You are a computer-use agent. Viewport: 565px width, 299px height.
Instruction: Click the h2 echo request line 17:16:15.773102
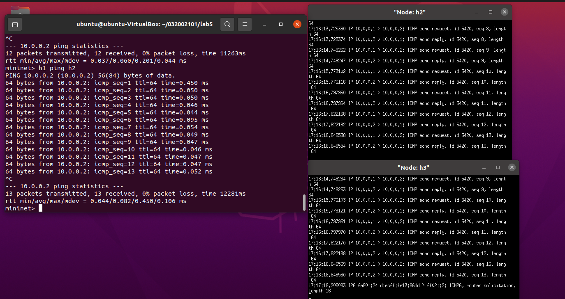click(407, 71)
